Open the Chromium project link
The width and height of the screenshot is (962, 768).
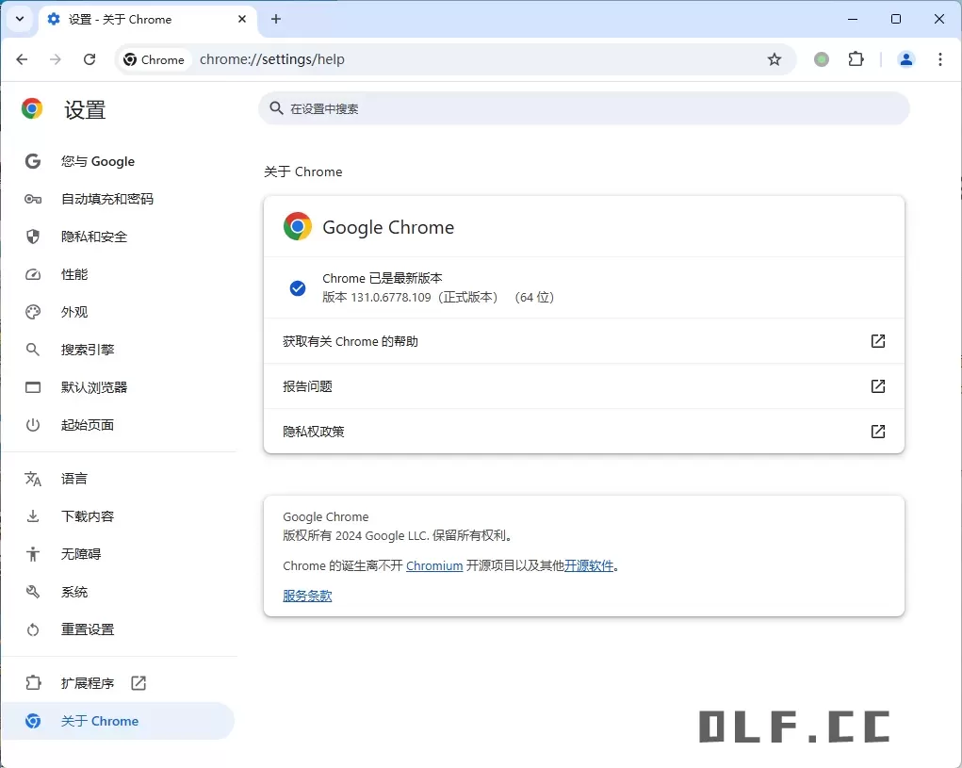[434, 565]
